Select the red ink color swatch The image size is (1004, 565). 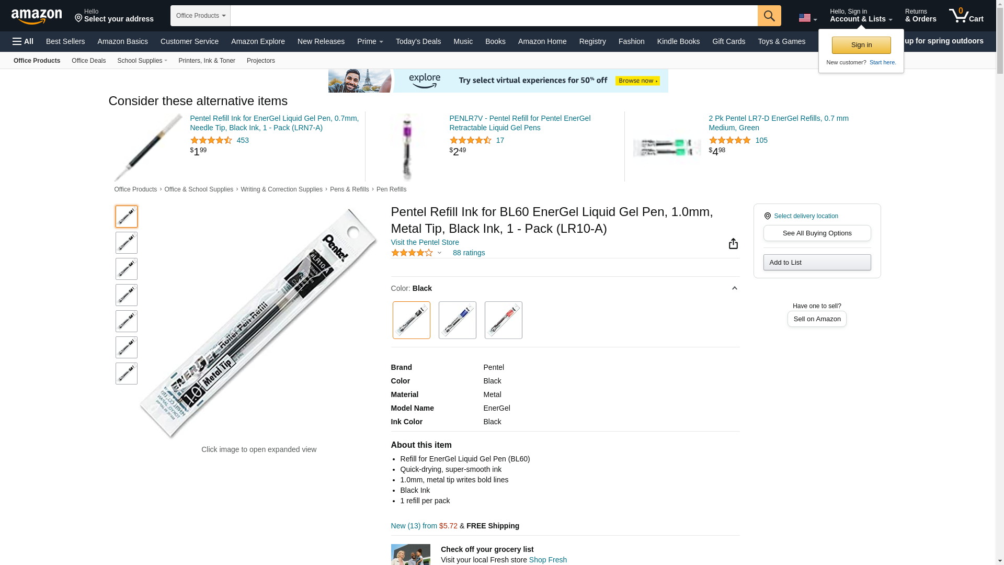pyautogui.click(x=503, y=320)
